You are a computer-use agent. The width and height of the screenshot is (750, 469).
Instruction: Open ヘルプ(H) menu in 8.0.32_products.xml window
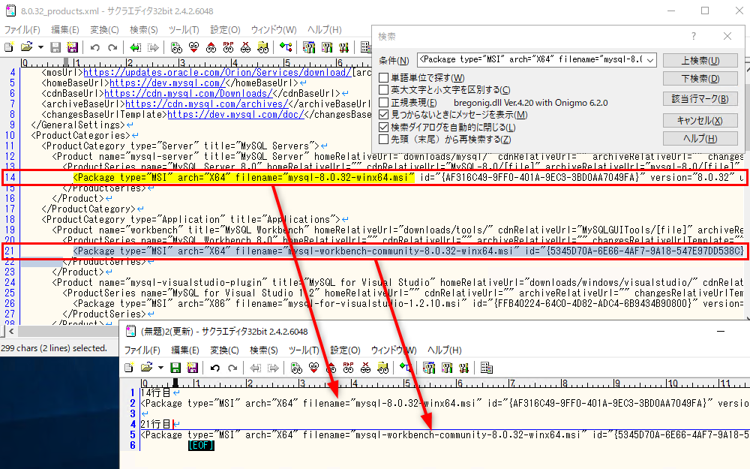(x=325, y=30)
